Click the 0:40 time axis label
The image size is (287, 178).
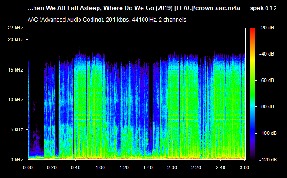(x=76, y=167)
